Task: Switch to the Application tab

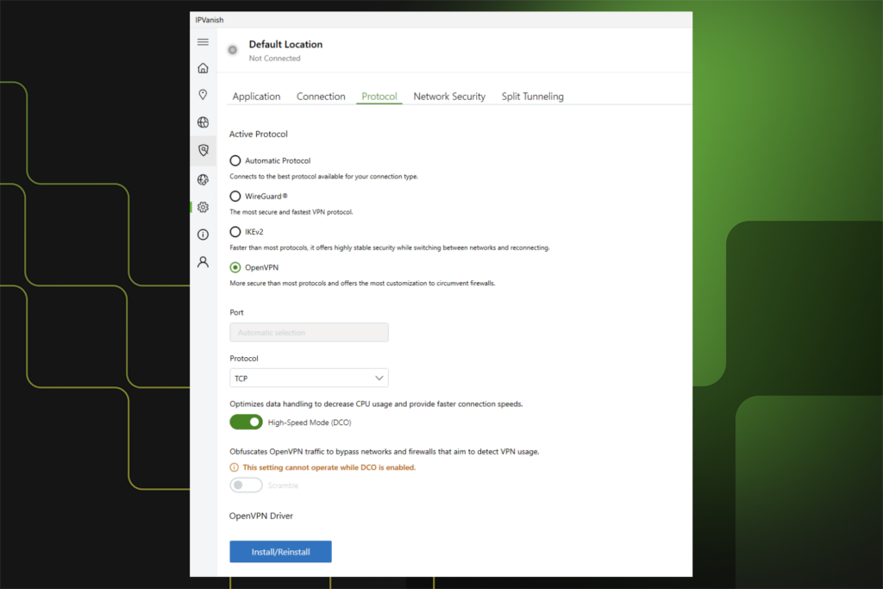Action: 256,97
